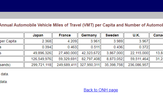Click Sweden cell 35,398,758

[x=112, y=65]
